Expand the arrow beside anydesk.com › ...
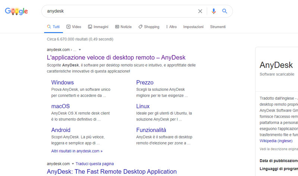Image resolution: width=298 pixels, height=176 pixels. coord(80,50)
